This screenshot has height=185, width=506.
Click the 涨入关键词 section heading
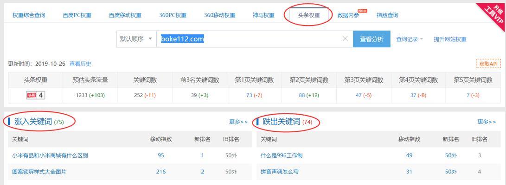pos(33,122)
